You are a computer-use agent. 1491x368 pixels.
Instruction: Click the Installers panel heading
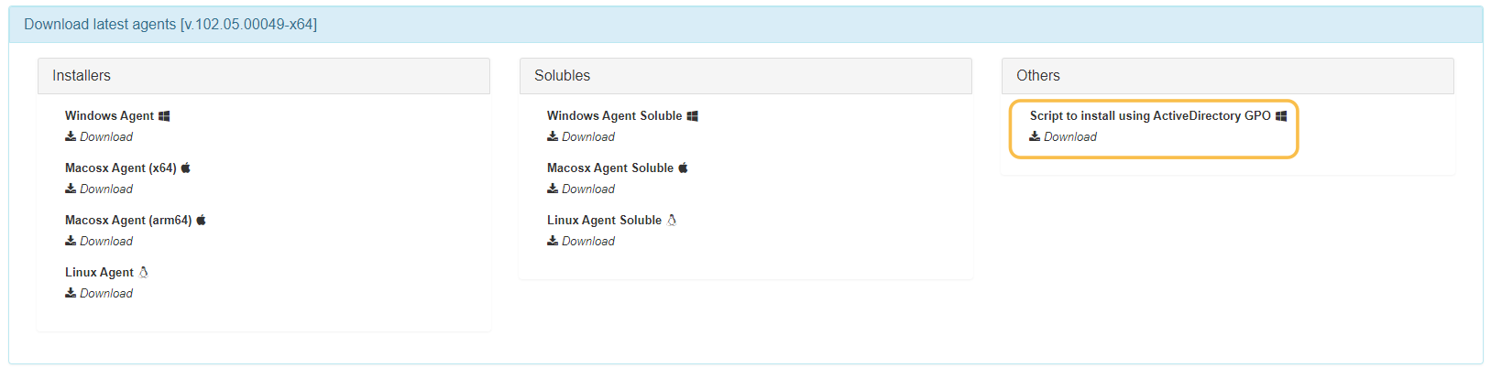click(x=264, y=76)
